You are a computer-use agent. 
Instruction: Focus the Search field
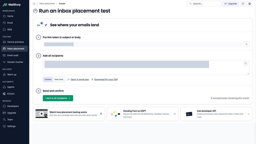(204, 3)
